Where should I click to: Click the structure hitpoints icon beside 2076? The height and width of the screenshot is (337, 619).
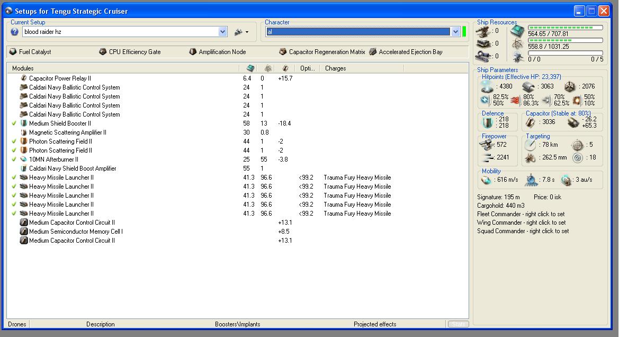coord(570,86)
